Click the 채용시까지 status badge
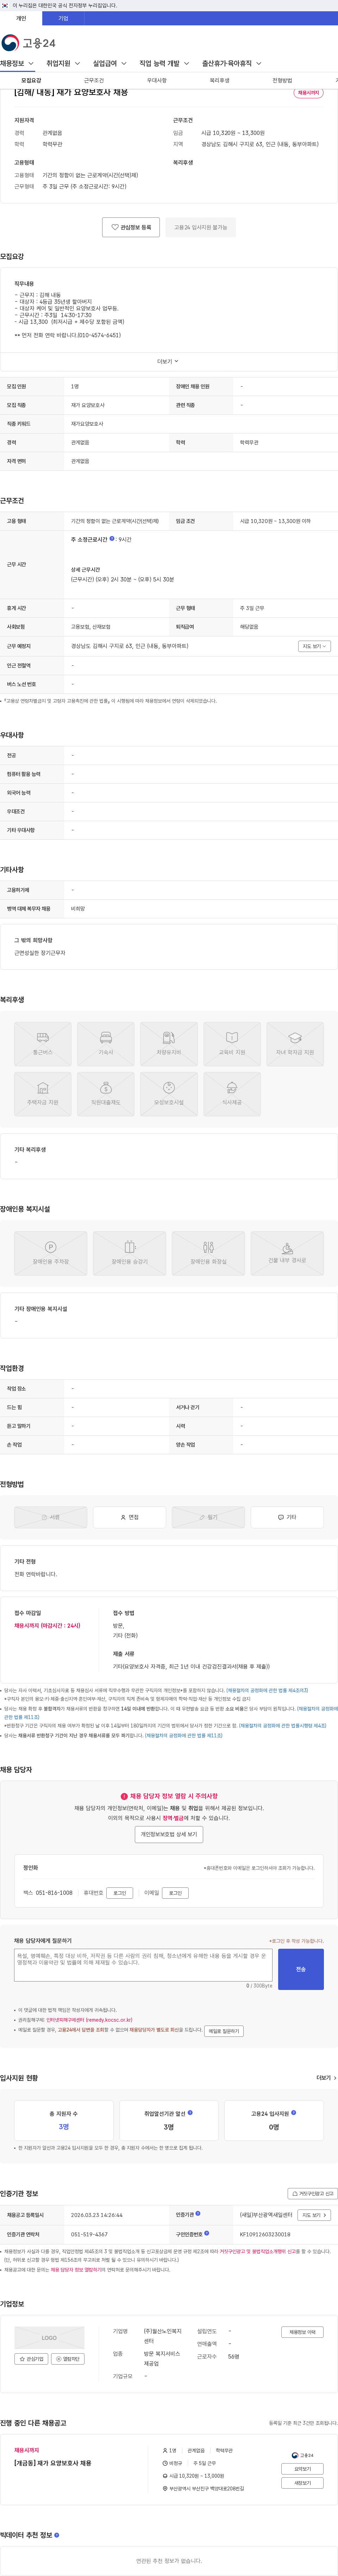This screenshot has width=338, height=2576. [x=308, y=93]
